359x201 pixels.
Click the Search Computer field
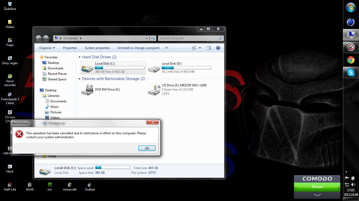[x=191, y=38]
